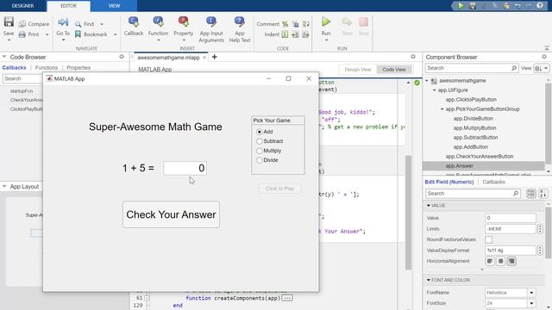Select the Multiply radio button

click(260, 151)
